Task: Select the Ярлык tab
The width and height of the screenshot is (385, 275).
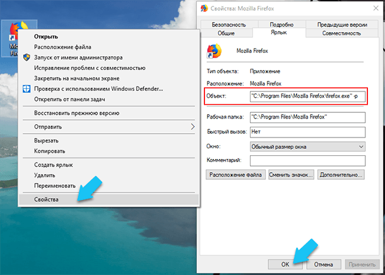Action: click(279, 32)
